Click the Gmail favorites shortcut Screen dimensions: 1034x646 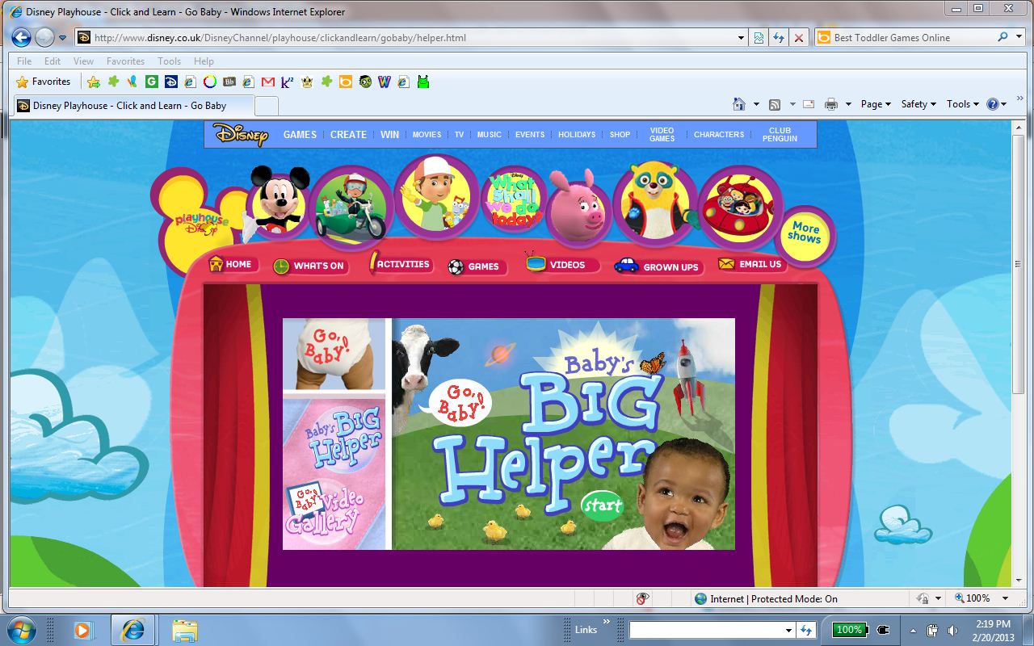pyautogui.click(x=267, y=82)
